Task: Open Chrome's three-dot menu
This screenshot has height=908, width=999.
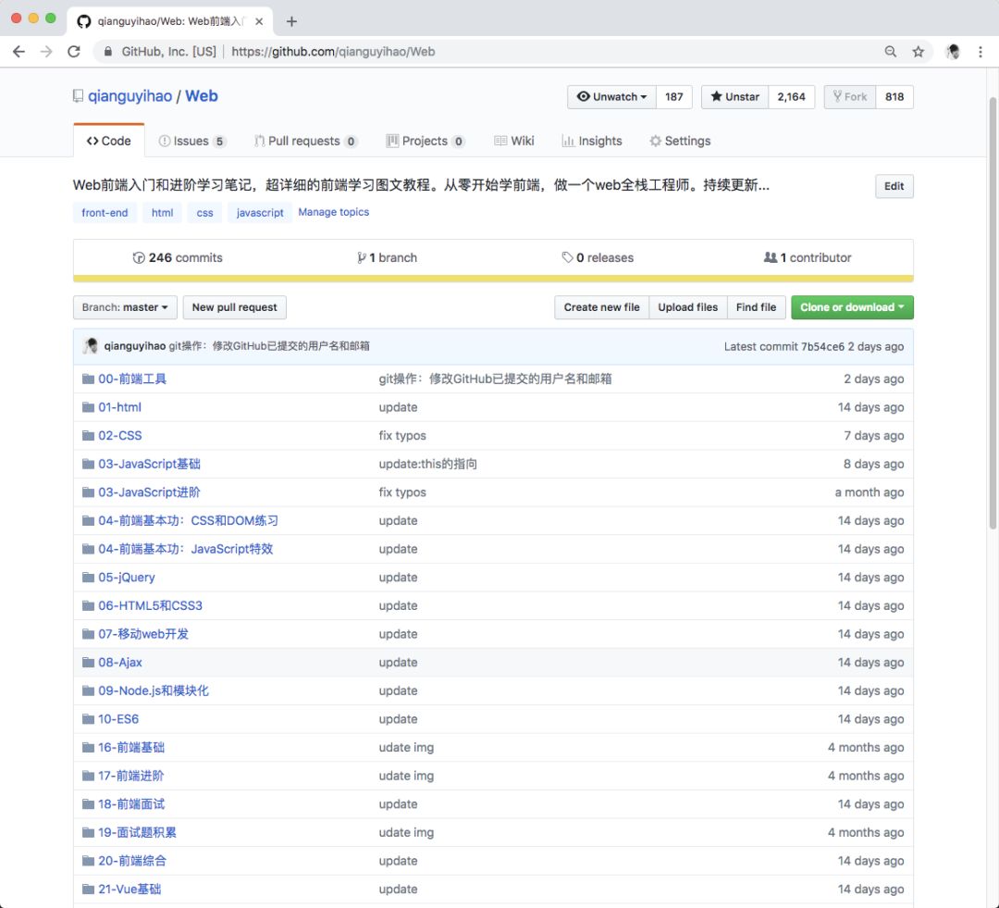Action: pos(980,52)
